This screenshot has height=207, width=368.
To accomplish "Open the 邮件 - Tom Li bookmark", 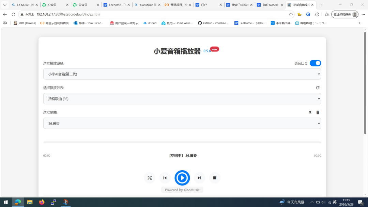I will (89, 23).
